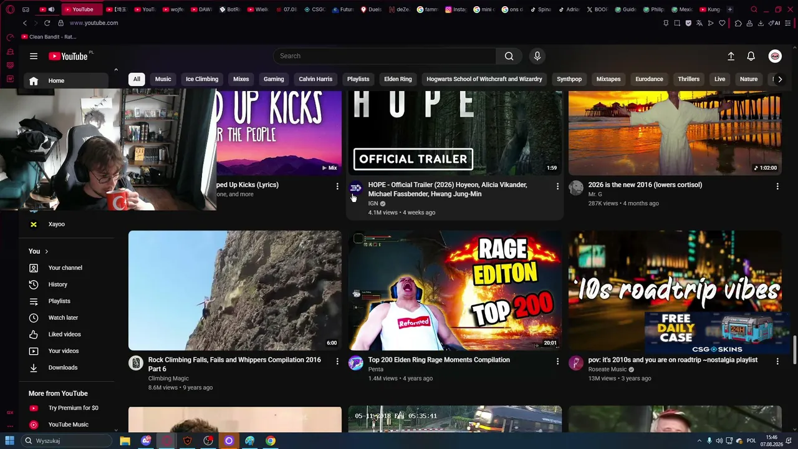This screenshot has width=798, height=449.
Task: Open the HOPE Official Trailer video title
Action: pos(448,190)
